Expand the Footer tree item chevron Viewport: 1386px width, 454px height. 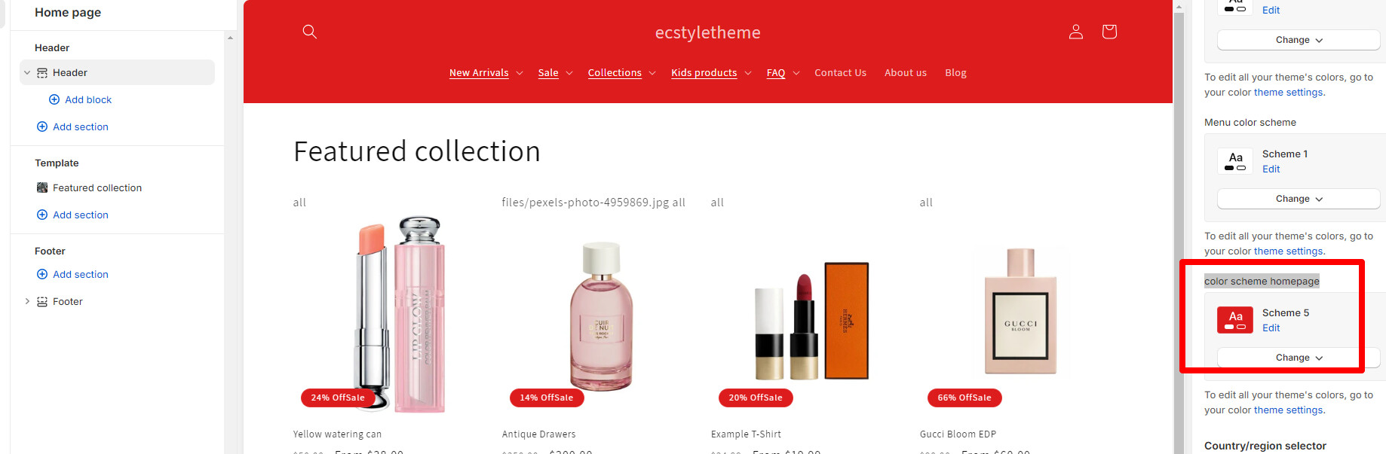(x=27, y=301)
